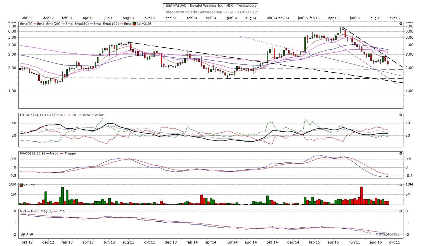Close the NVI indicator panel

click(x=401, y=211)
